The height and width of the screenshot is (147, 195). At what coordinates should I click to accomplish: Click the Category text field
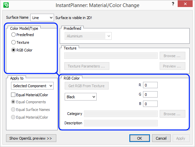click(121, 114)
